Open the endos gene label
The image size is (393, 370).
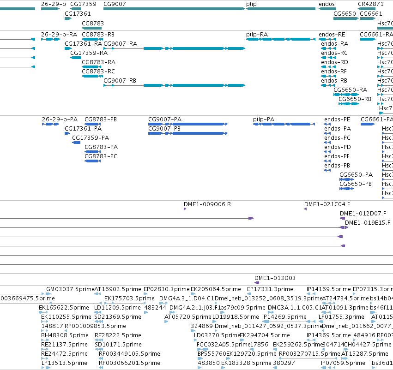tap(326, 4)
